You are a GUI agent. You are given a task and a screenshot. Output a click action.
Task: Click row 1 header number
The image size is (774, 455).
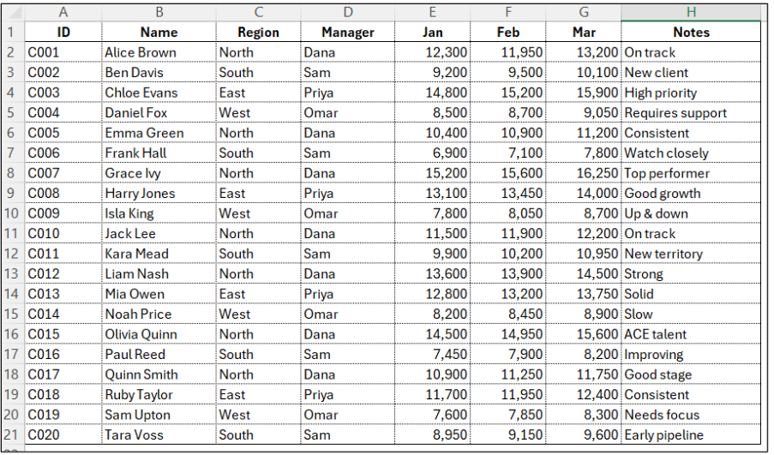tap(12, 33)
